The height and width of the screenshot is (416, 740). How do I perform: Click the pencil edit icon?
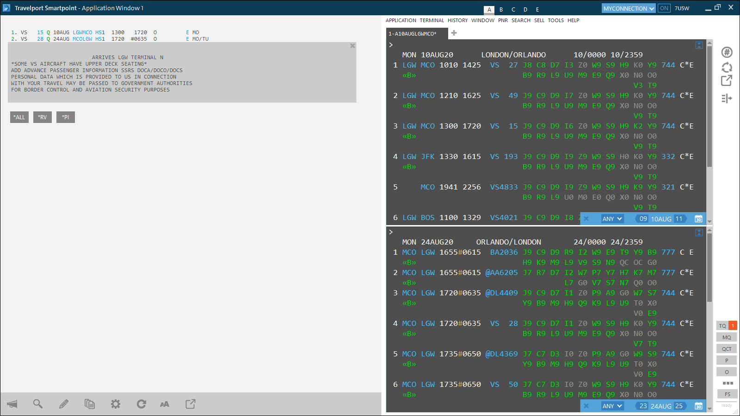(x=64, y=404)
